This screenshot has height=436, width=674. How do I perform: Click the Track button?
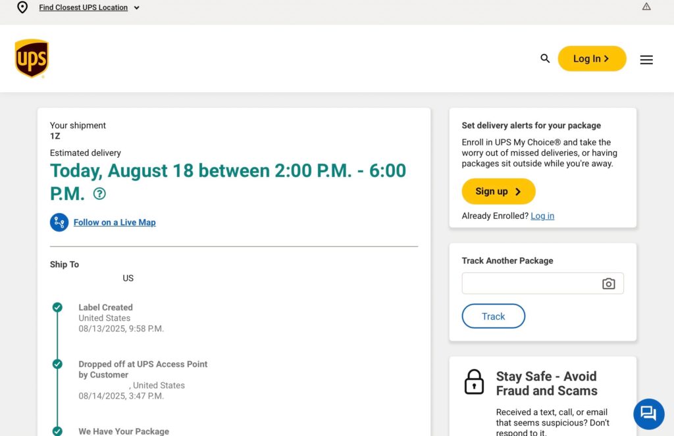point(494,316)
